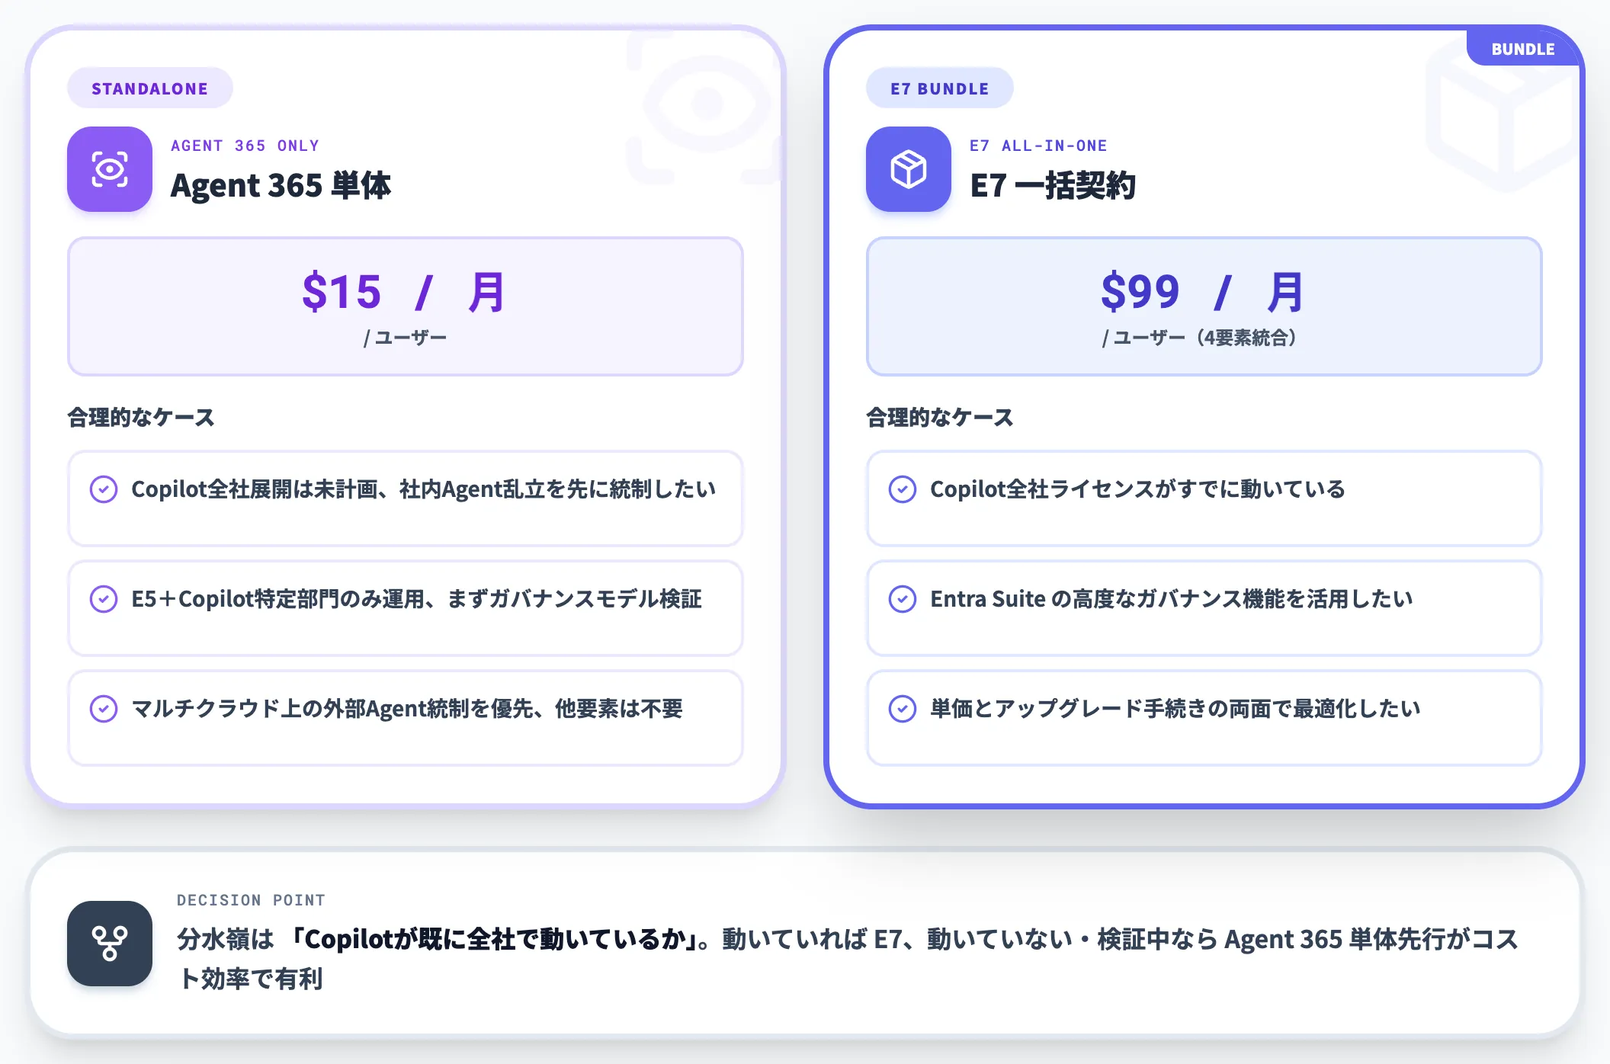Click check icon beside マルチクラウド上の外部Agent統制
The image size is (1610, 1064).
tap(104, 709)
